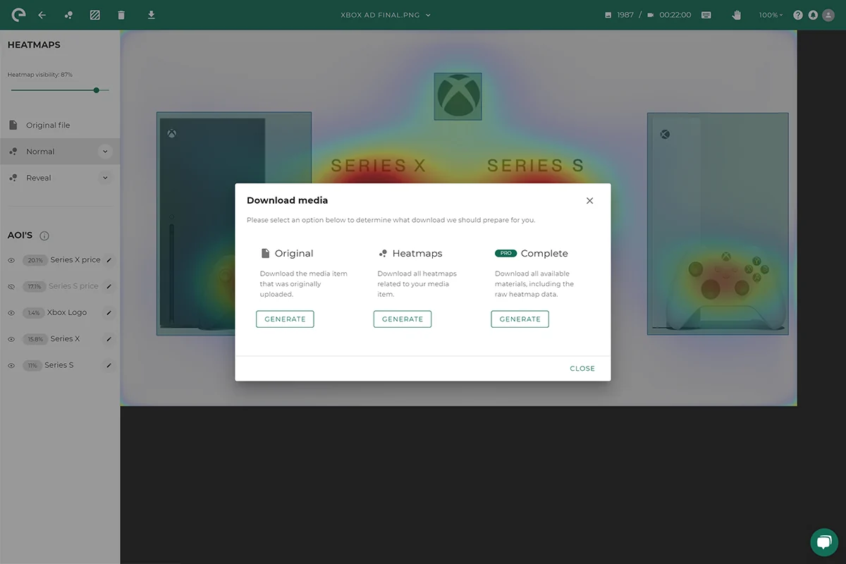The image size is (846, 564).
Task: Expand the Normal heatmap options chevron
Action: (x=105, y=152)
